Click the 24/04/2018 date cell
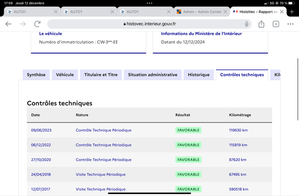This screenshot has width=299, height=196. (x=41, y=174)
